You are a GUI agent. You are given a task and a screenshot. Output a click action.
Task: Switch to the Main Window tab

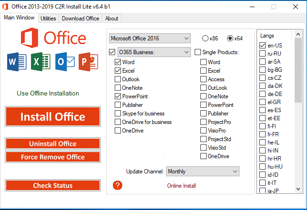(19, 18)
